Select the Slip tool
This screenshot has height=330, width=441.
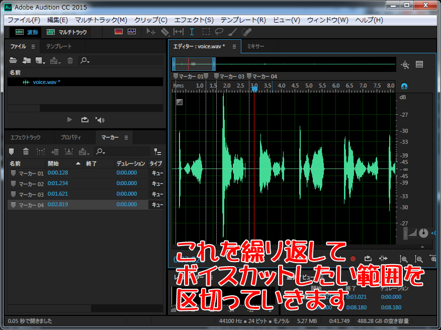pyautogui.click(x=179, y=32)
